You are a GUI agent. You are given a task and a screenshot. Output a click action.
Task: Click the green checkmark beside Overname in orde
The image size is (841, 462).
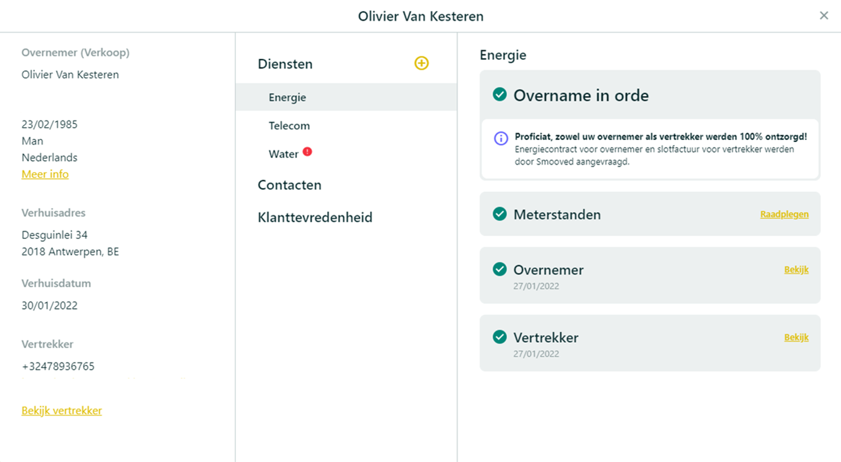click(x=500, y=94)
